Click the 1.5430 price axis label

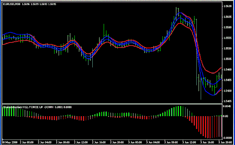coord(228,90)
